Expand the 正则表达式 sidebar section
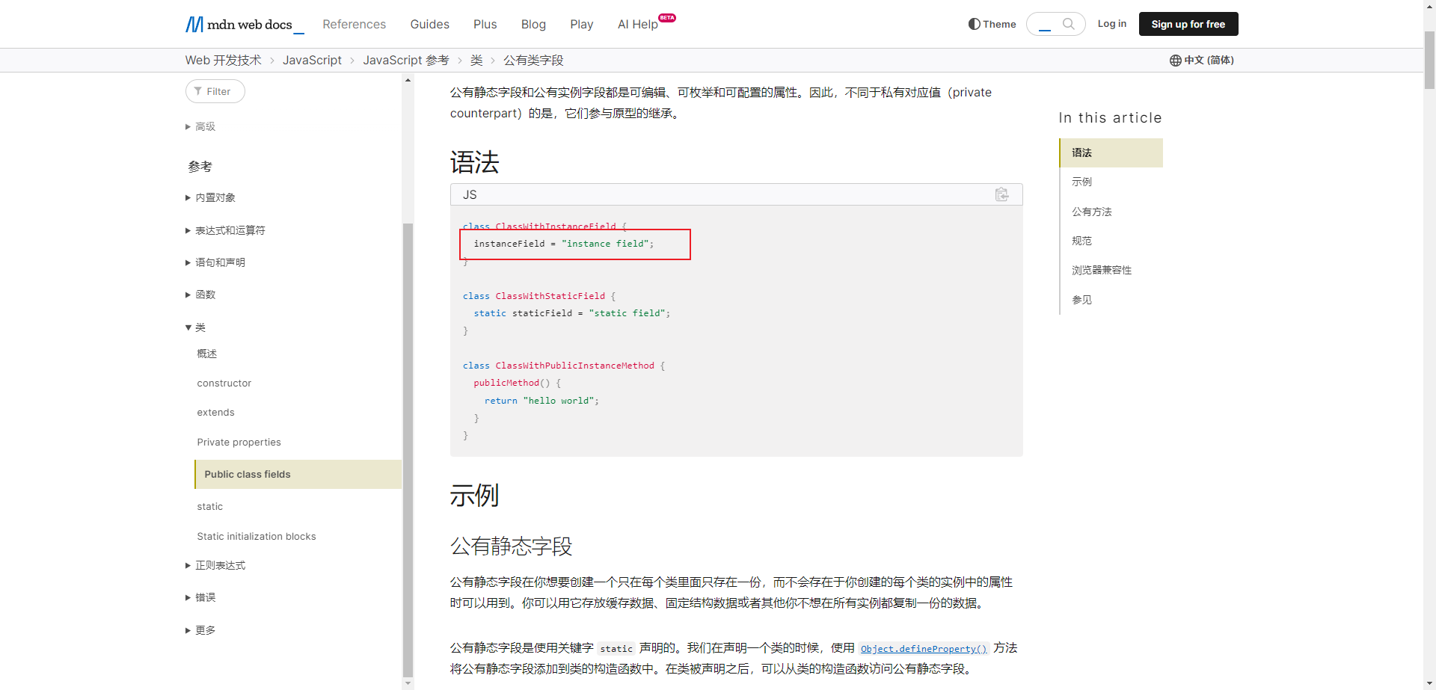The width and height of the screenshot is (1436, 690). coord(220,566)
